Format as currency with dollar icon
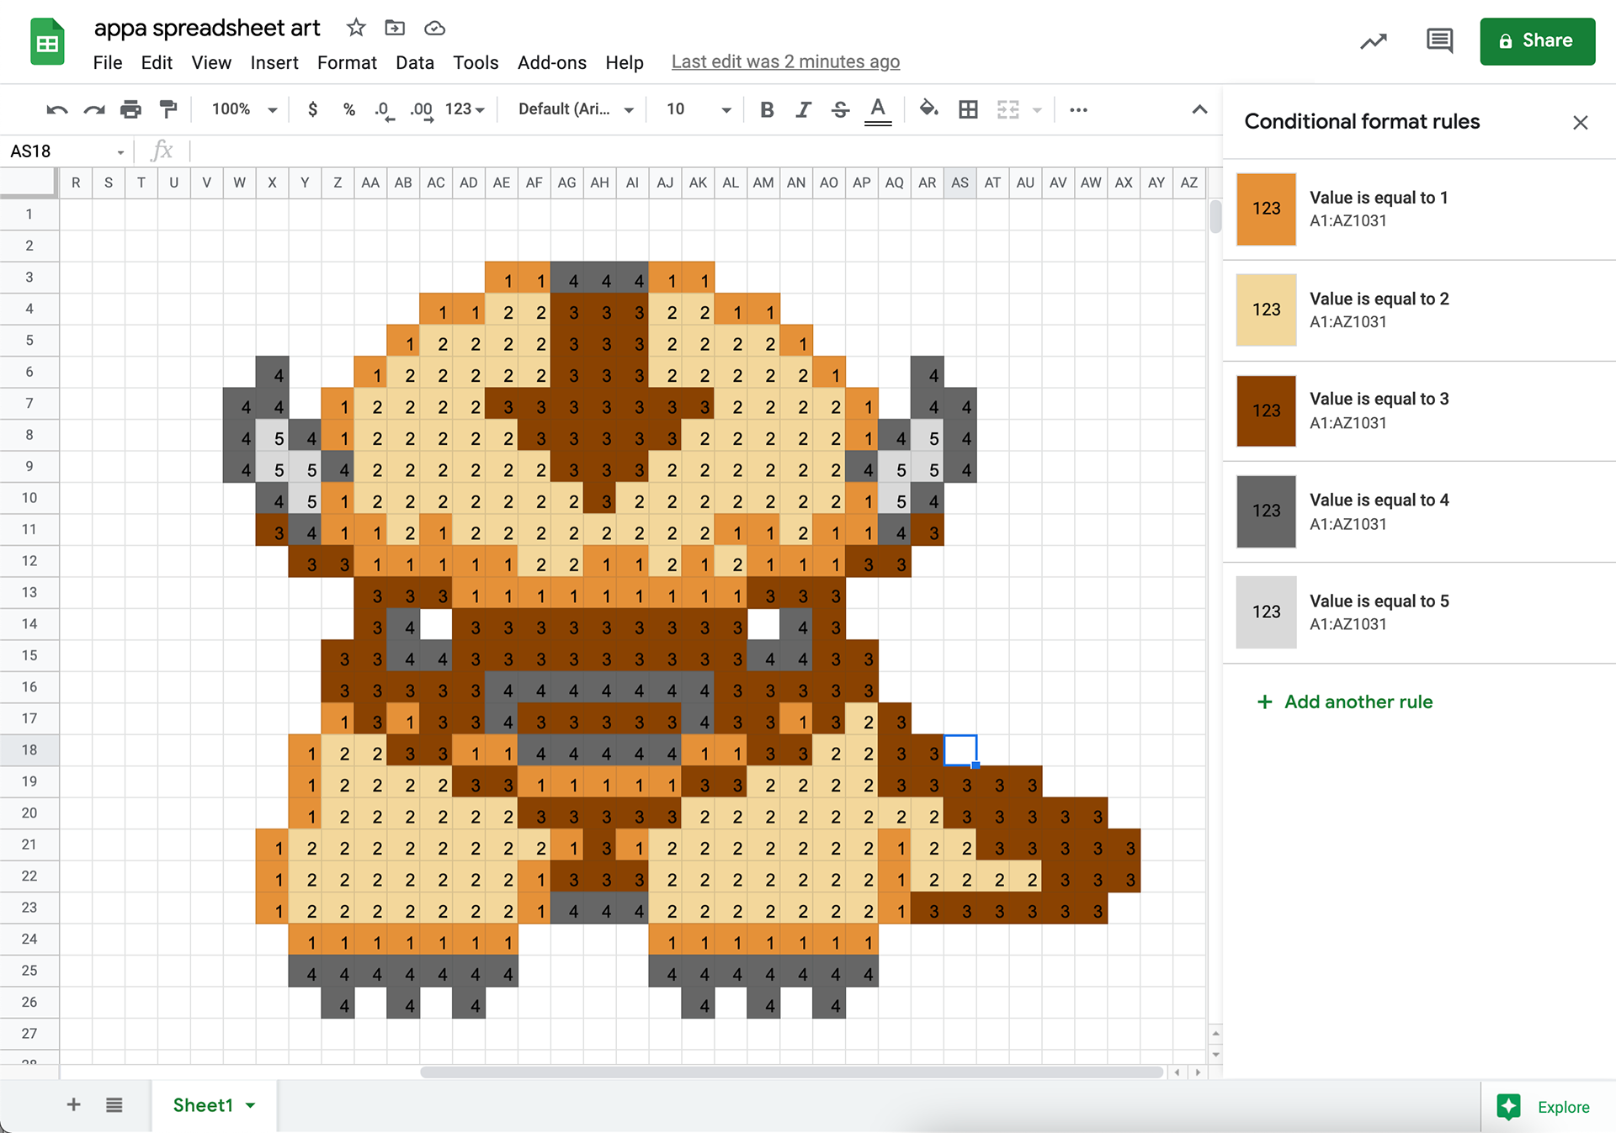This screenshot has height=1133, width=1616. tap(313, 109)
